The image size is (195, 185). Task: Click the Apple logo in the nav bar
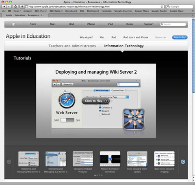point(14,24)
